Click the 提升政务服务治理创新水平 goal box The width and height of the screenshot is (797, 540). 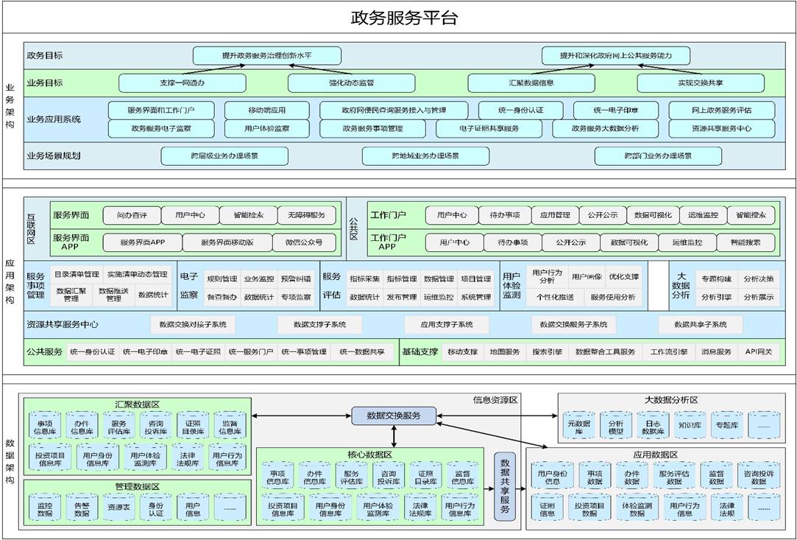point(267,56)
